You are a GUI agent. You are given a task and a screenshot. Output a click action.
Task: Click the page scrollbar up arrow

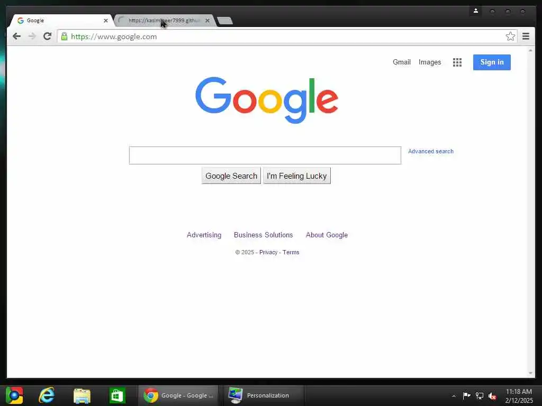click(x=530, y=50)
